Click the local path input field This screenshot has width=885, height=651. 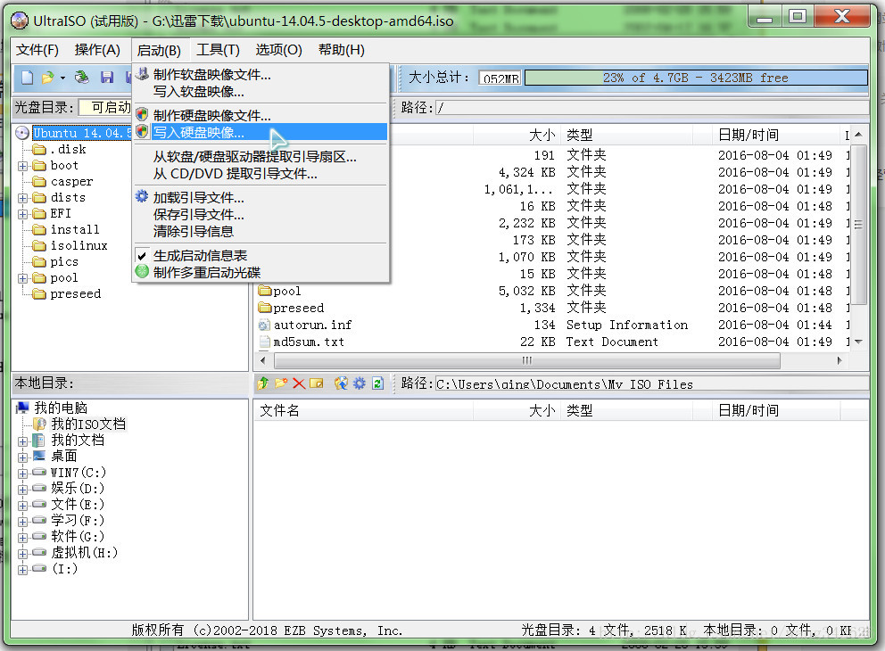pyautogui.click(x=651, y=384)
